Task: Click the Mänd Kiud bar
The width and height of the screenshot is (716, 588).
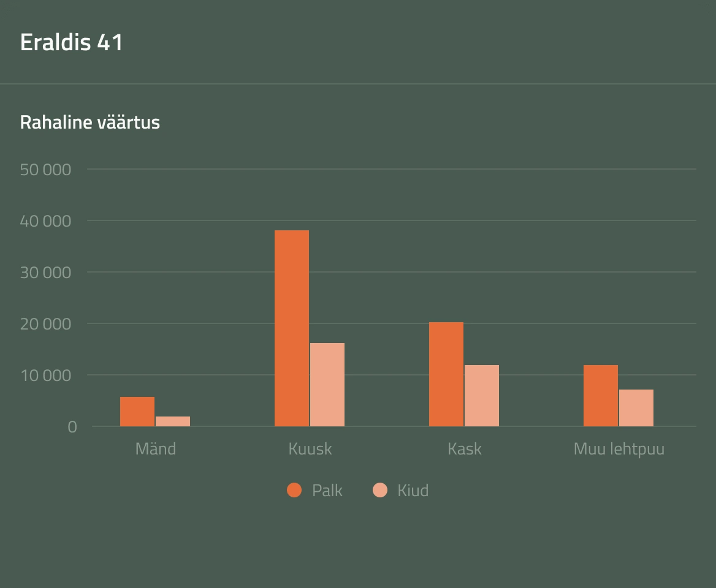Action: (173, 421)
